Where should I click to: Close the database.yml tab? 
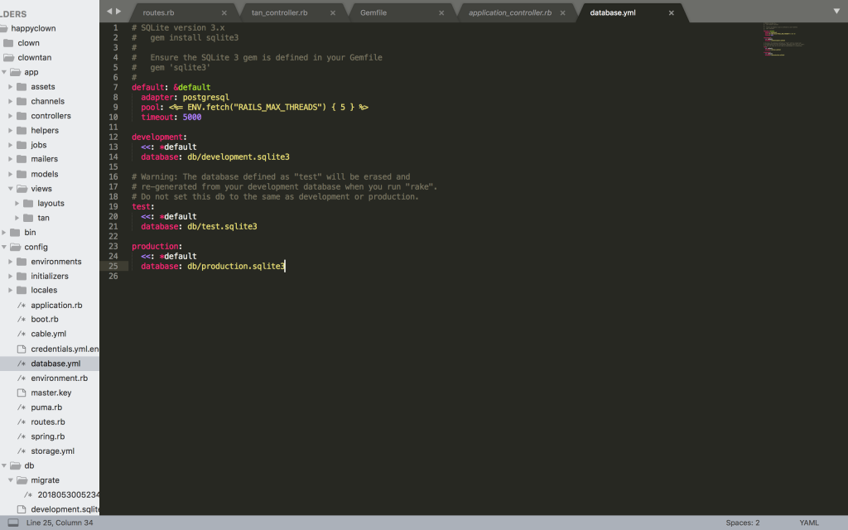[671, 13]
